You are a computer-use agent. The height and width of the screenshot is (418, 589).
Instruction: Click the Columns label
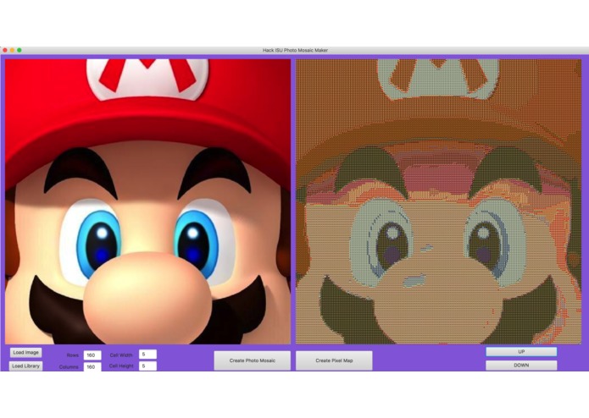point(69,367)
